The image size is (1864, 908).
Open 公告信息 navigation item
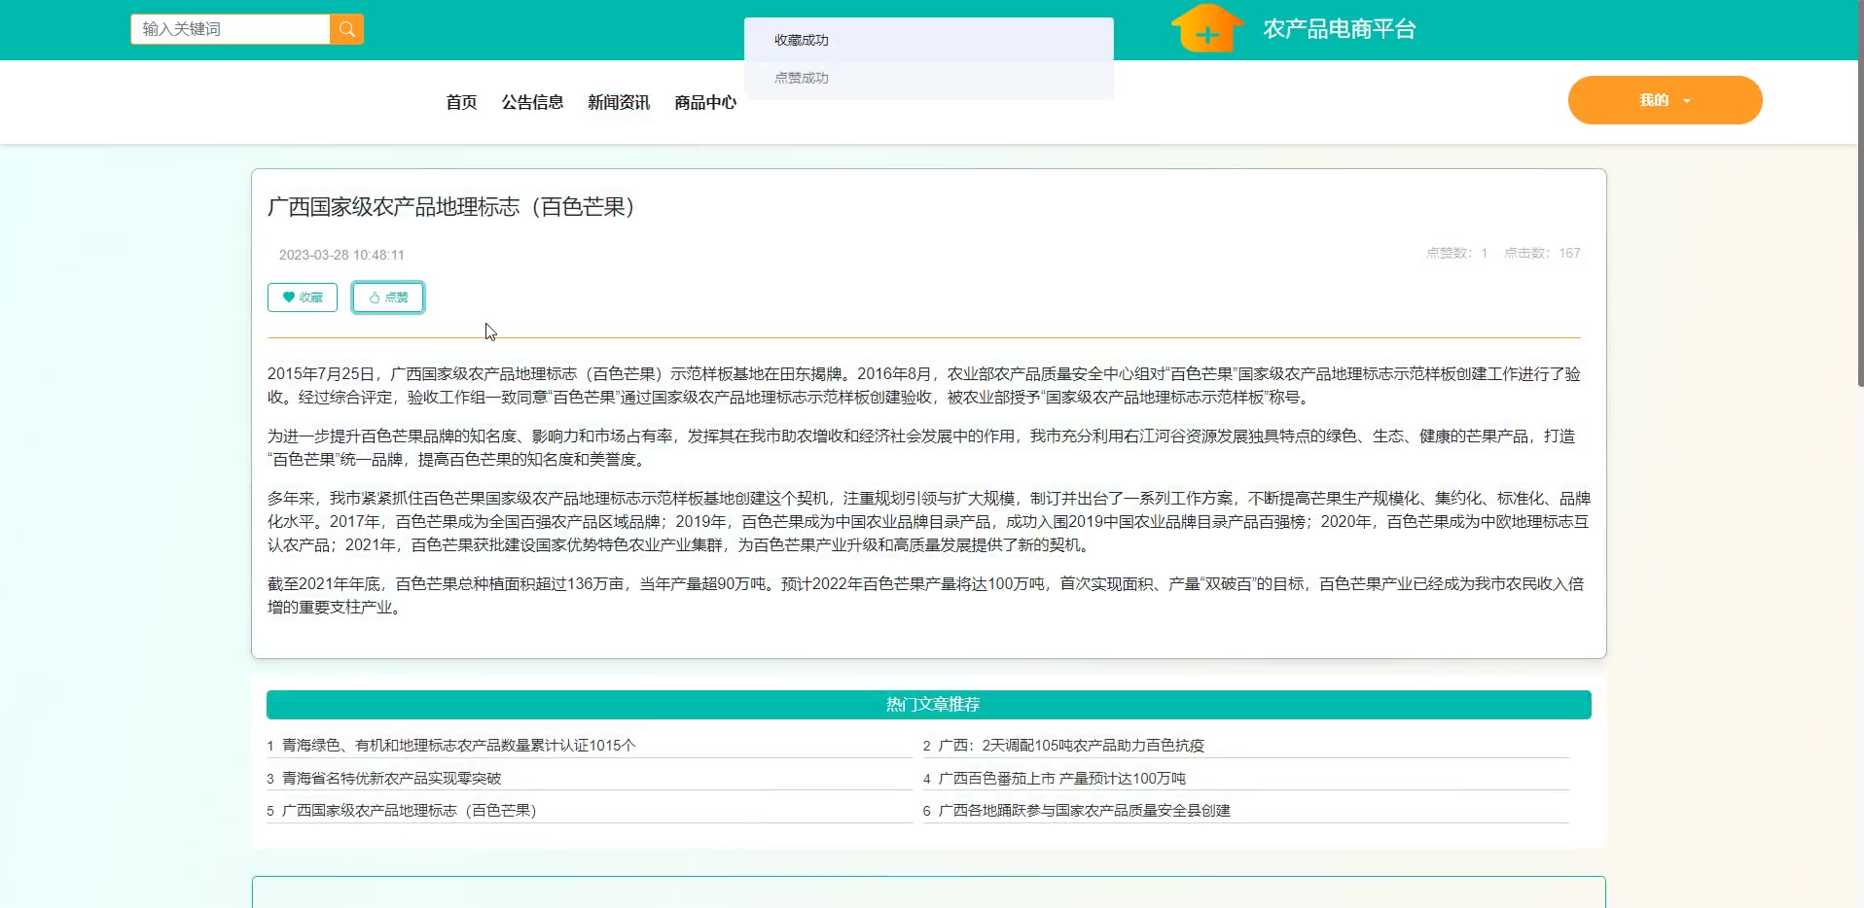click(x=532, y=102)
